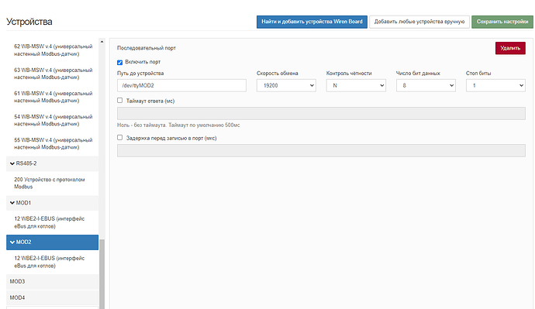The width and height of the screenshot is (535, 309).
Task: Select the MOD4 port item
Action: pos(52,297)
